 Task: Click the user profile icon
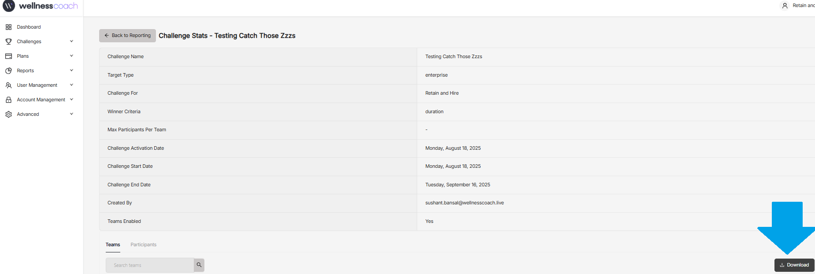785,6
